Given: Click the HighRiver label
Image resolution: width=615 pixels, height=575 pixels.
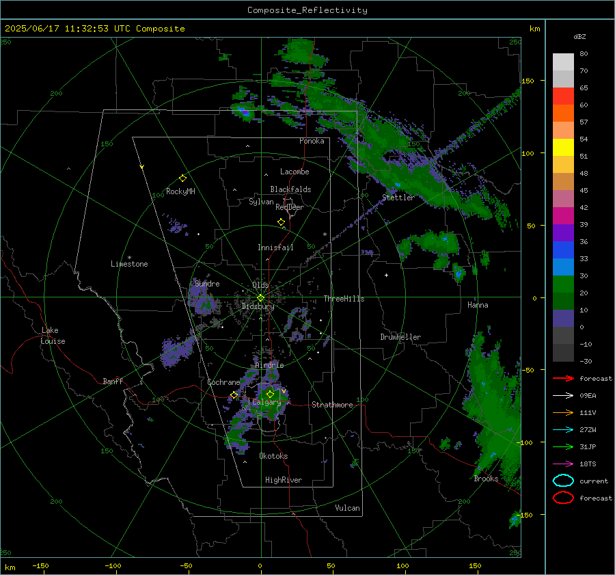Looking at the screenshot, I should click(x=284, y=480).
